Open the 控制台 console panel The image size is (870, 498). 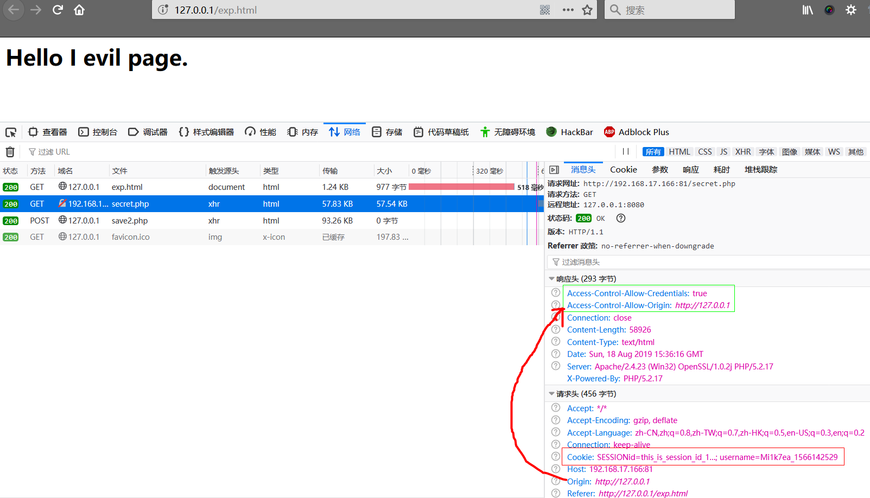coord(98,132)
